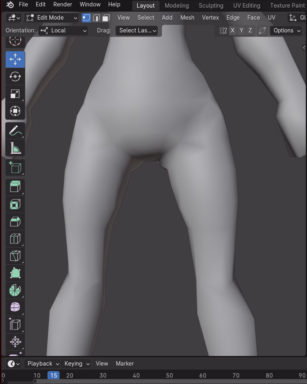Open the Playback dropdown
This screenshot has width=307, height=384.
(x=42, y=364)
